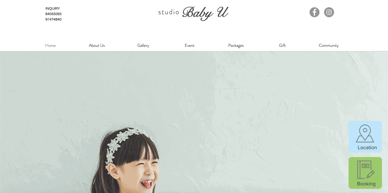Click the INQUIRY heading text
388x193 pixels.
click(x=52, y=8)
